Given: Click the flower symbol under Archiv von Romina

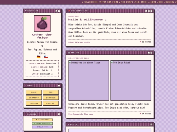Looking at the screenshot, I should click(x=42, y=46).
